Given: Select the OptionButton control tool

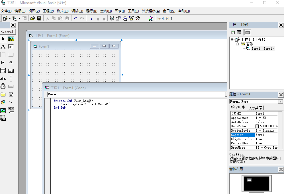Looking at the screenshot, I should coord(11,63).
